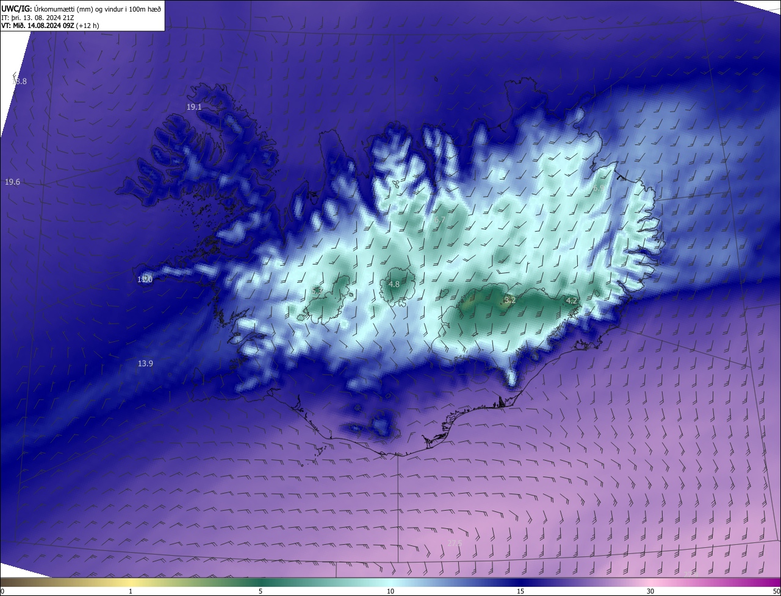Click the 11.0 value label on the map
The width and height of the screenshot is (781, 596).
tap(145, 280)
